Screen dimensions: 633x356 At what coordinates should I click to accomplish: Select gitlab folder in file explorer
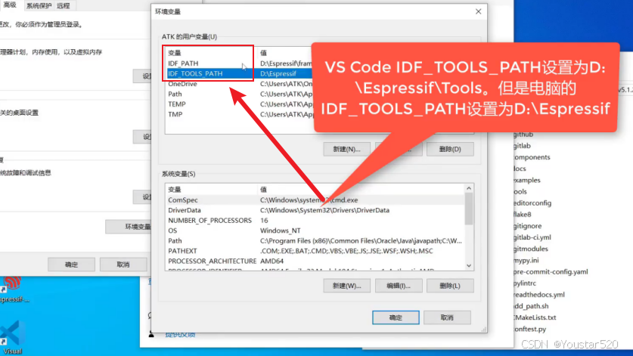(522, 146)
